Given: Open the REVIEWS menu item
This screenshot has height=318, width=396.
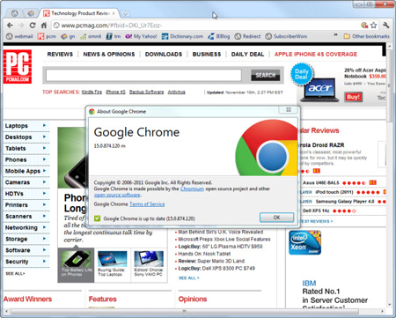Looking at the screenshot, I should (60, 55).
